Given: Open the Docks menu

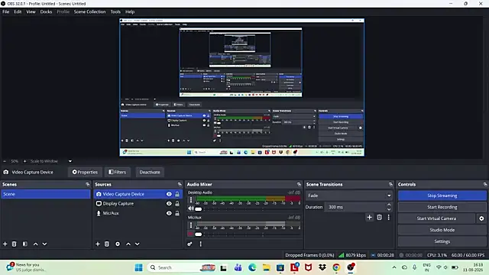Looking at the screenshot, I should 46,11.
